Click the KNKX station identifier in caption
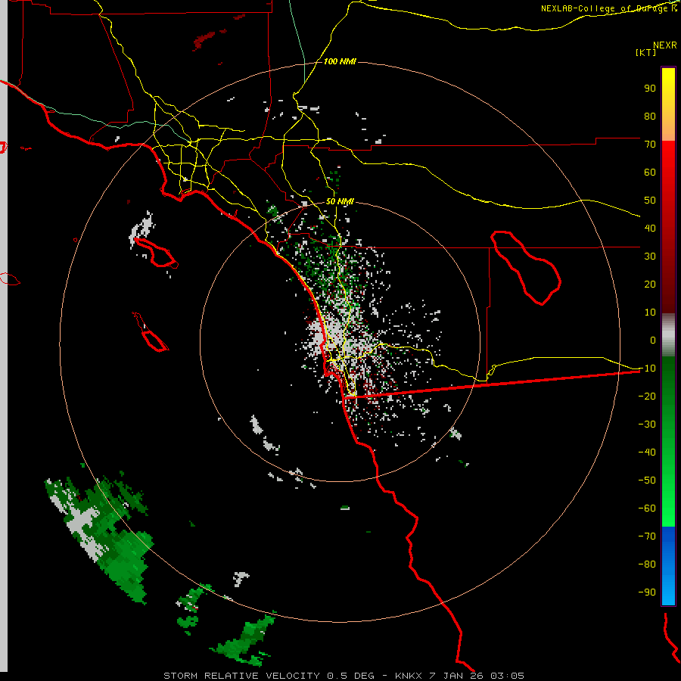681x681 pixels. pos(408,676)
